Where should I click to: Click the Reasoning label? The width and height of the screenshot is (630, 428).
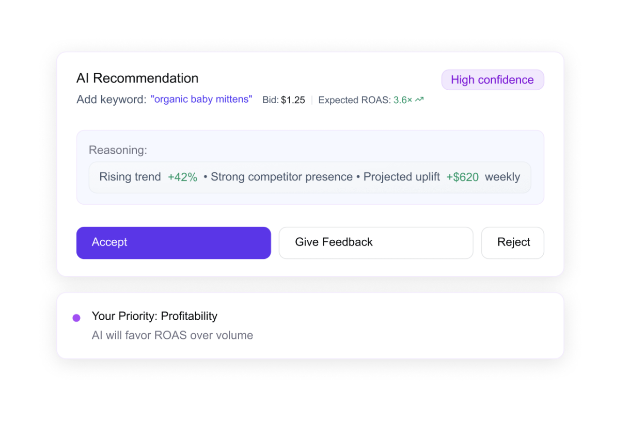[x=118, y=150]
